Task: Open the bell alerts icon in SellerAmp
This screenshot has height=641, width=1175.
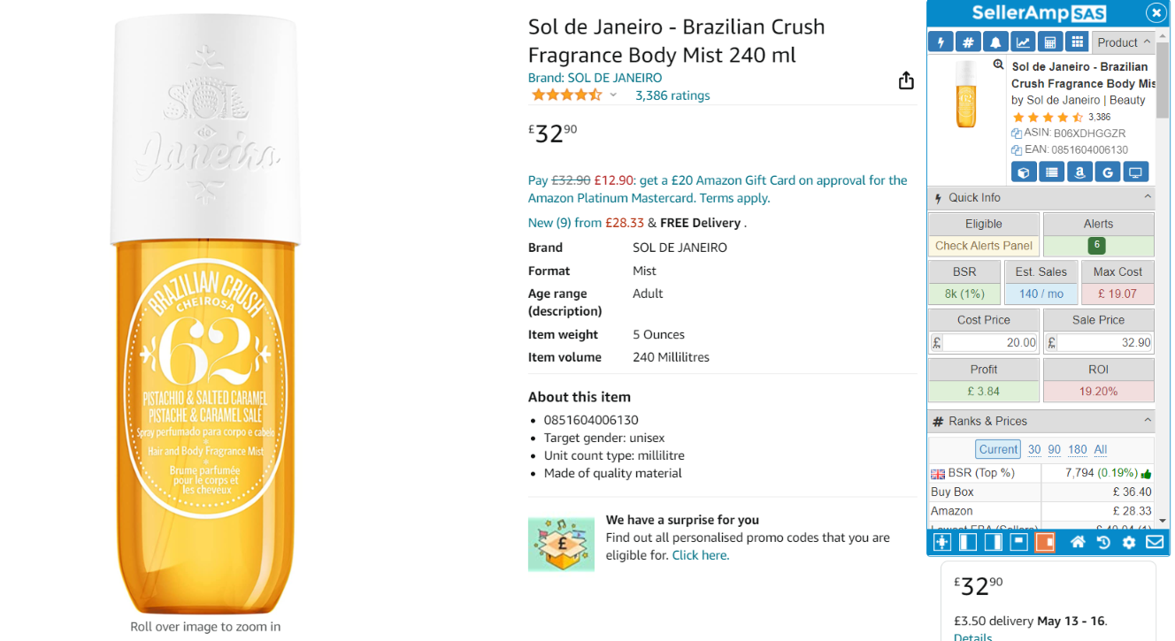Action: coord(995,42)
